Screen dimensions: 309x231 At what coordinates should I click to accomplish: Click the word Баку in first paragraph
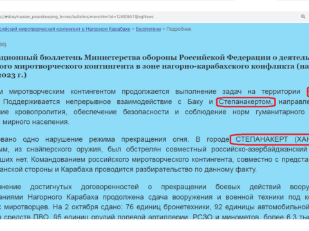point(195,102)
